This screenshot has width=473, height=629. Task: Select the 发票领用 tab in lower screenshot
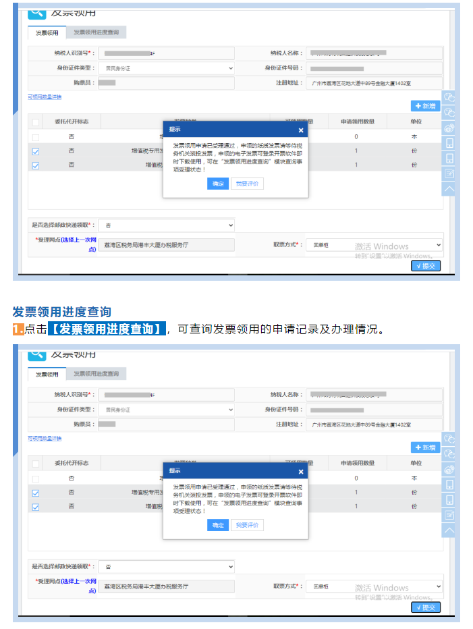tap(47, 374)
